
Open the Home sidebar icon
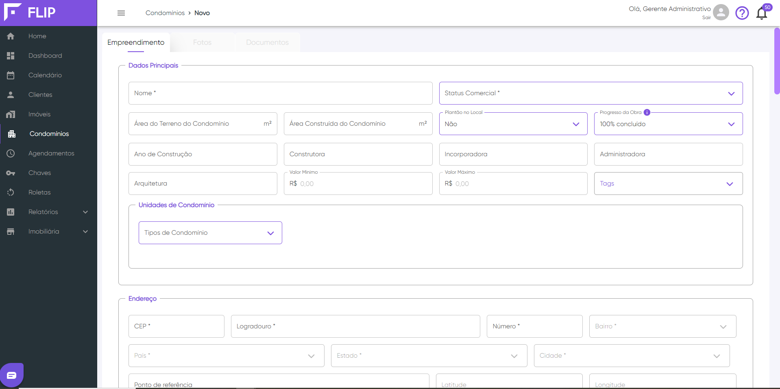tap(11, 36)
